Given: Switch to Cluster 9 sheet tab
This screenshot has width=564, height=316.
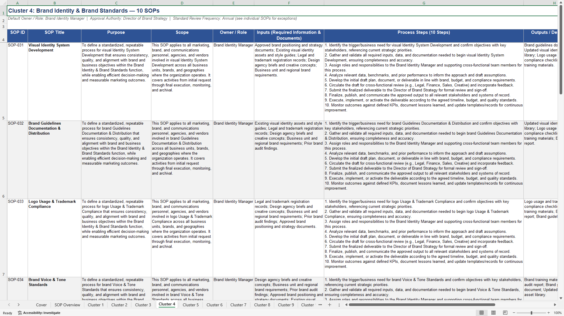Looking at the screenshot, I should pyautogui.click(x=286, y=305).
